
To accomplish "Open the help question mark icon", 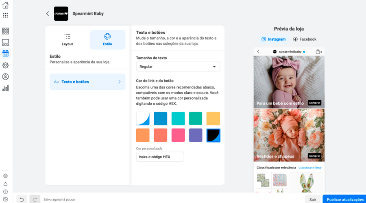I will click(5, 192).
